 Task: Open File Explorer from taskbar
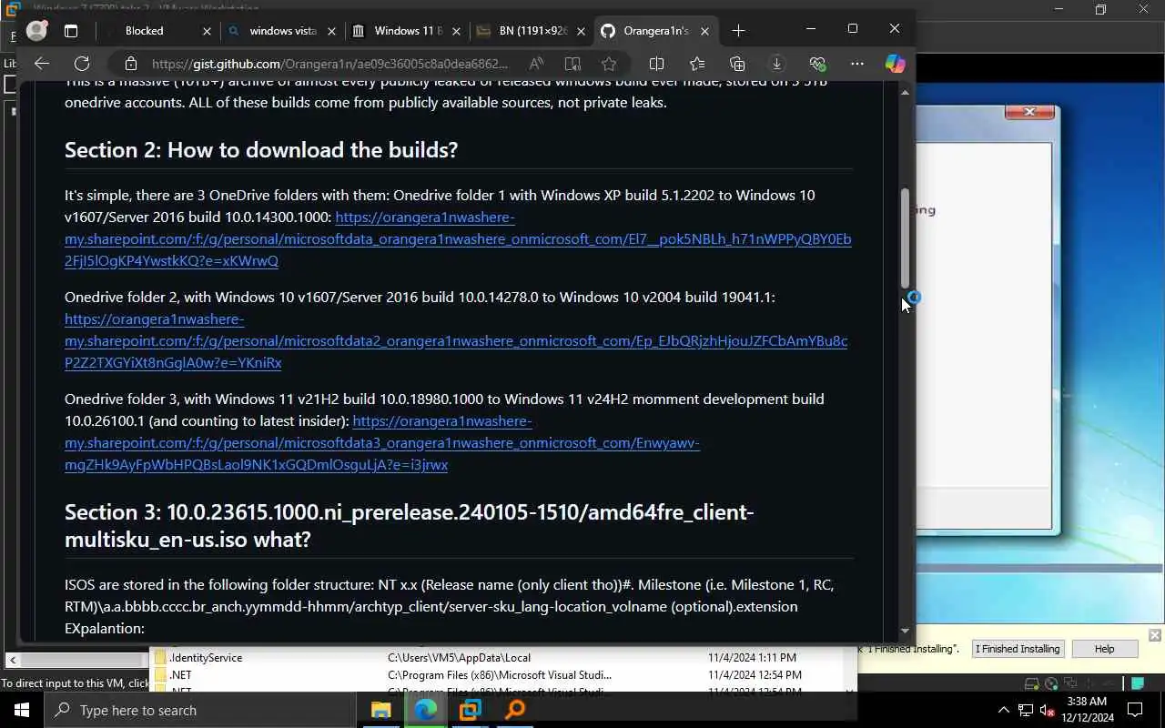pyautogui.click(x=380, y=710)
